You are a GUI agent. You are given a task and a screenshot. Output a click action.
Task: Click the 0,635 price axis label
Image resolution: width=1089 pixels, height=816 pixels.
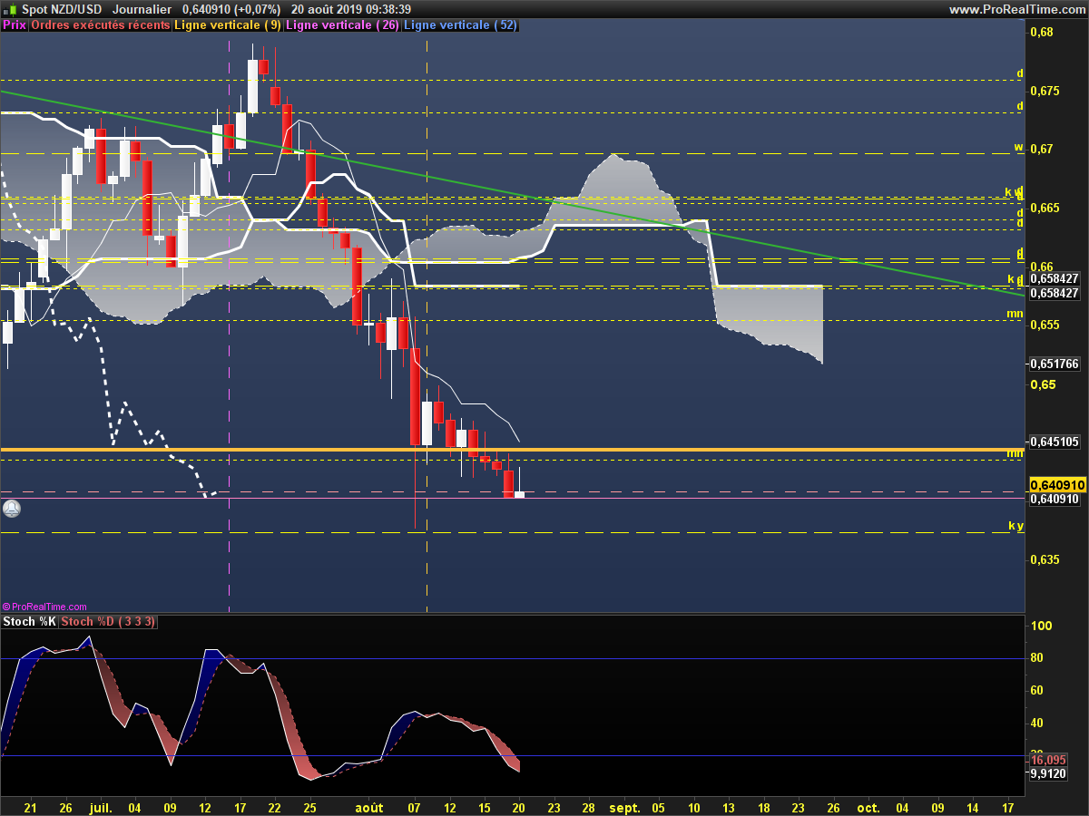(x=1045, y=559)
